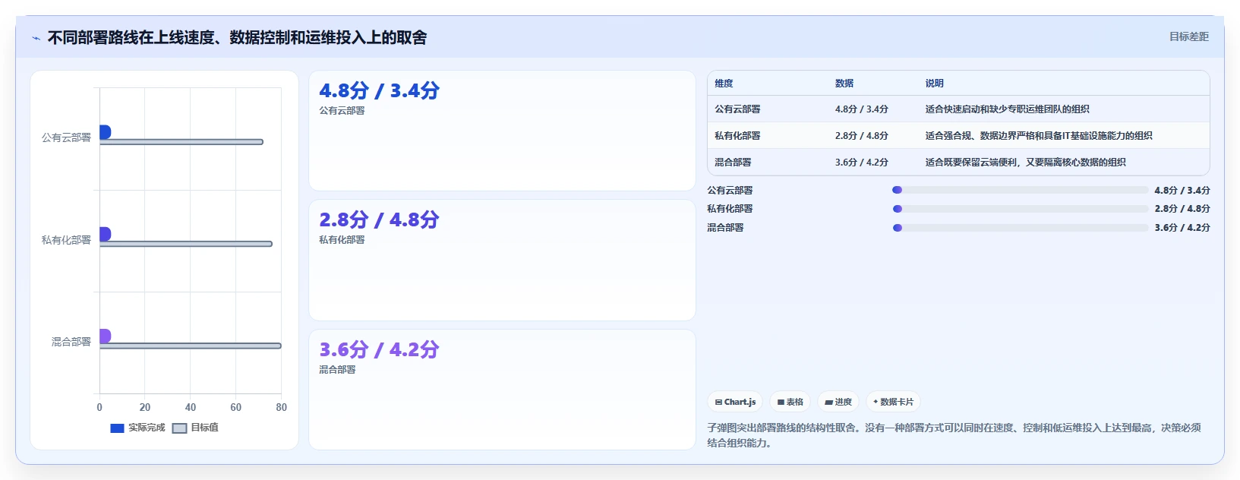Click the description starting 适合既要保留云端便利
Image resolution: width=1240 pixels, height=480 pixels.
1025,163
